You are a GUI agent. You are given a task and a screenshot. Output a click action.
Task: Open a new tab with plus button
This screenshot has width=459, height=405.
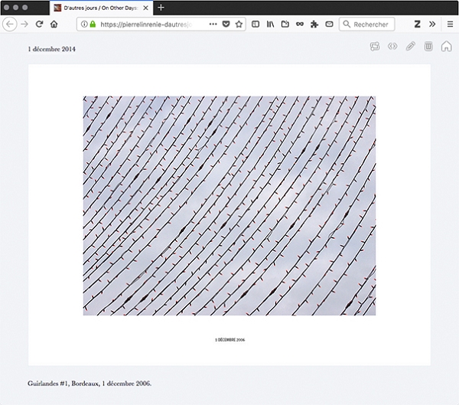point(161,8)
